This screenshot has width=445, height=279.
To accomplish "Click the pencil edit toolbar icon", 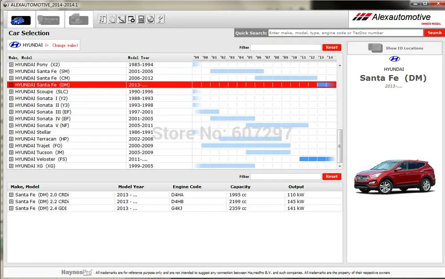I will click(x=122, y=19).
